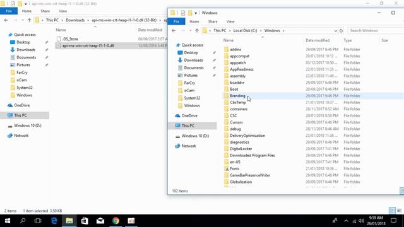Click the Search Windows field

(x=376, y=31)
